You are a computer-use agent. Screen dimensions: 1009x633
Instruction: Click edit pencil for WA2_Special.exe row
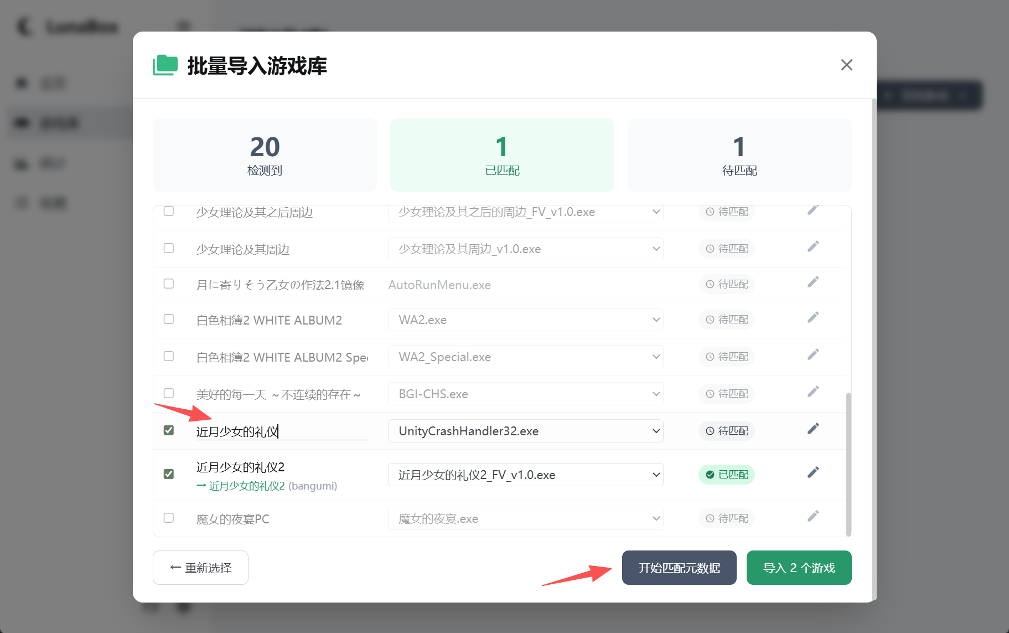click(x=813, y=355)
